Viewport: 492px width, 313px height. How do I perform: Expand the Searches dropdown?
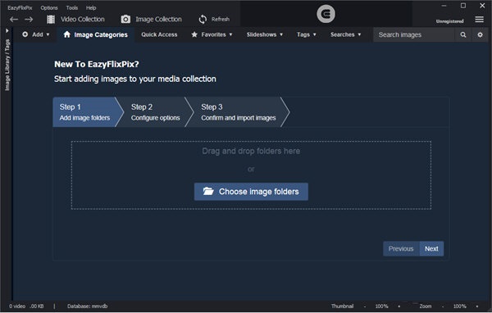(x=345, y=34)
